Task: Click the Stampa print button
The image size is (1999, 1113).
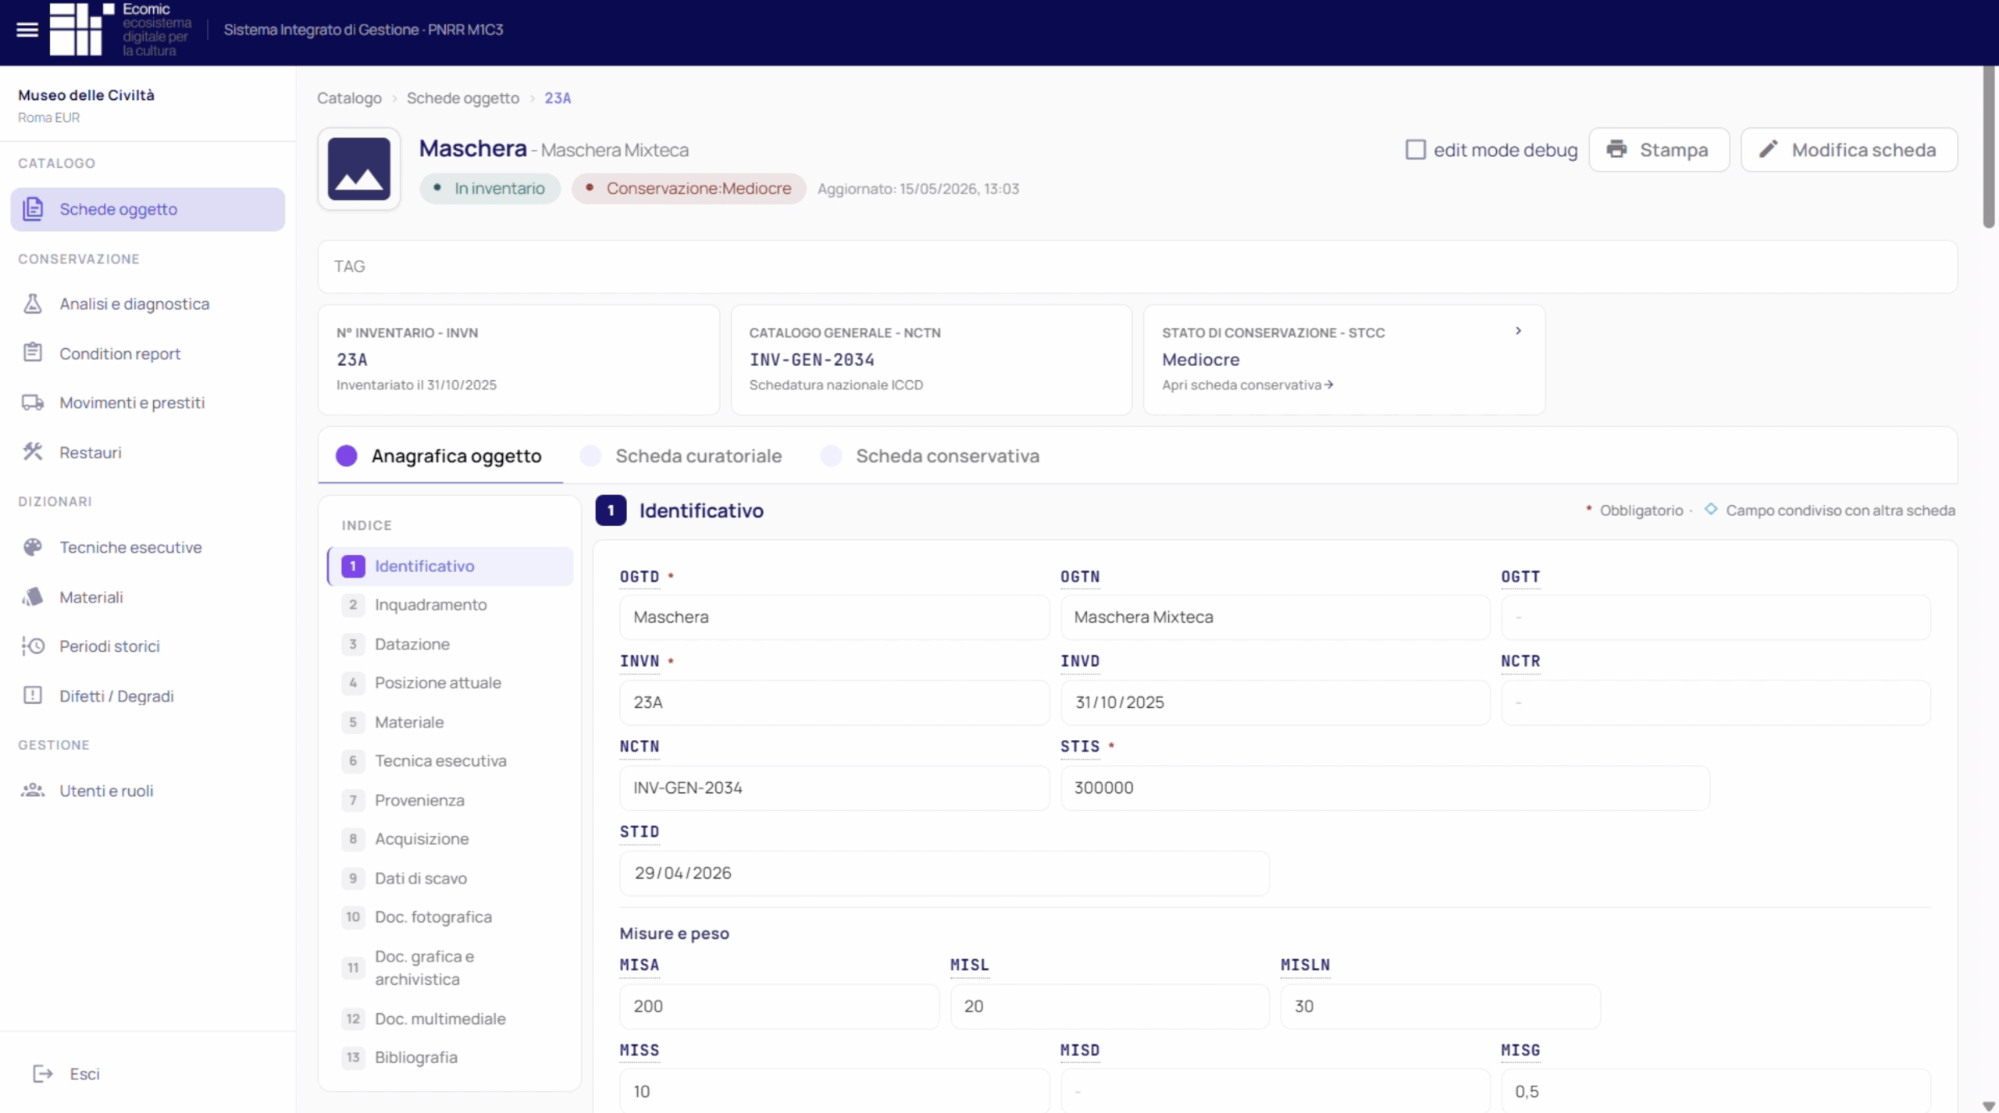Action: 1659,150
